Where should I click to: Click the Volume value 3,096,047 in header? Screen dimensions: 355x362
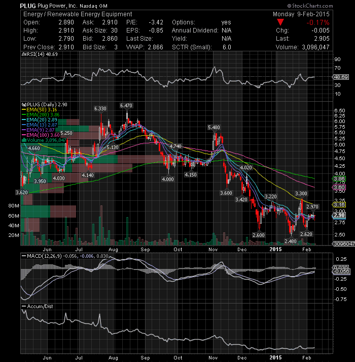[x=315, y=47]
